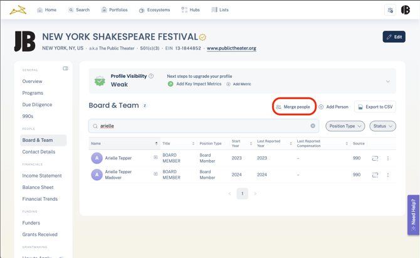Screen dimensions: 420x258
Task: Click swap icon on Arielle Tepper Madover row
Action: pyautogui.click(x=375, y=175)
